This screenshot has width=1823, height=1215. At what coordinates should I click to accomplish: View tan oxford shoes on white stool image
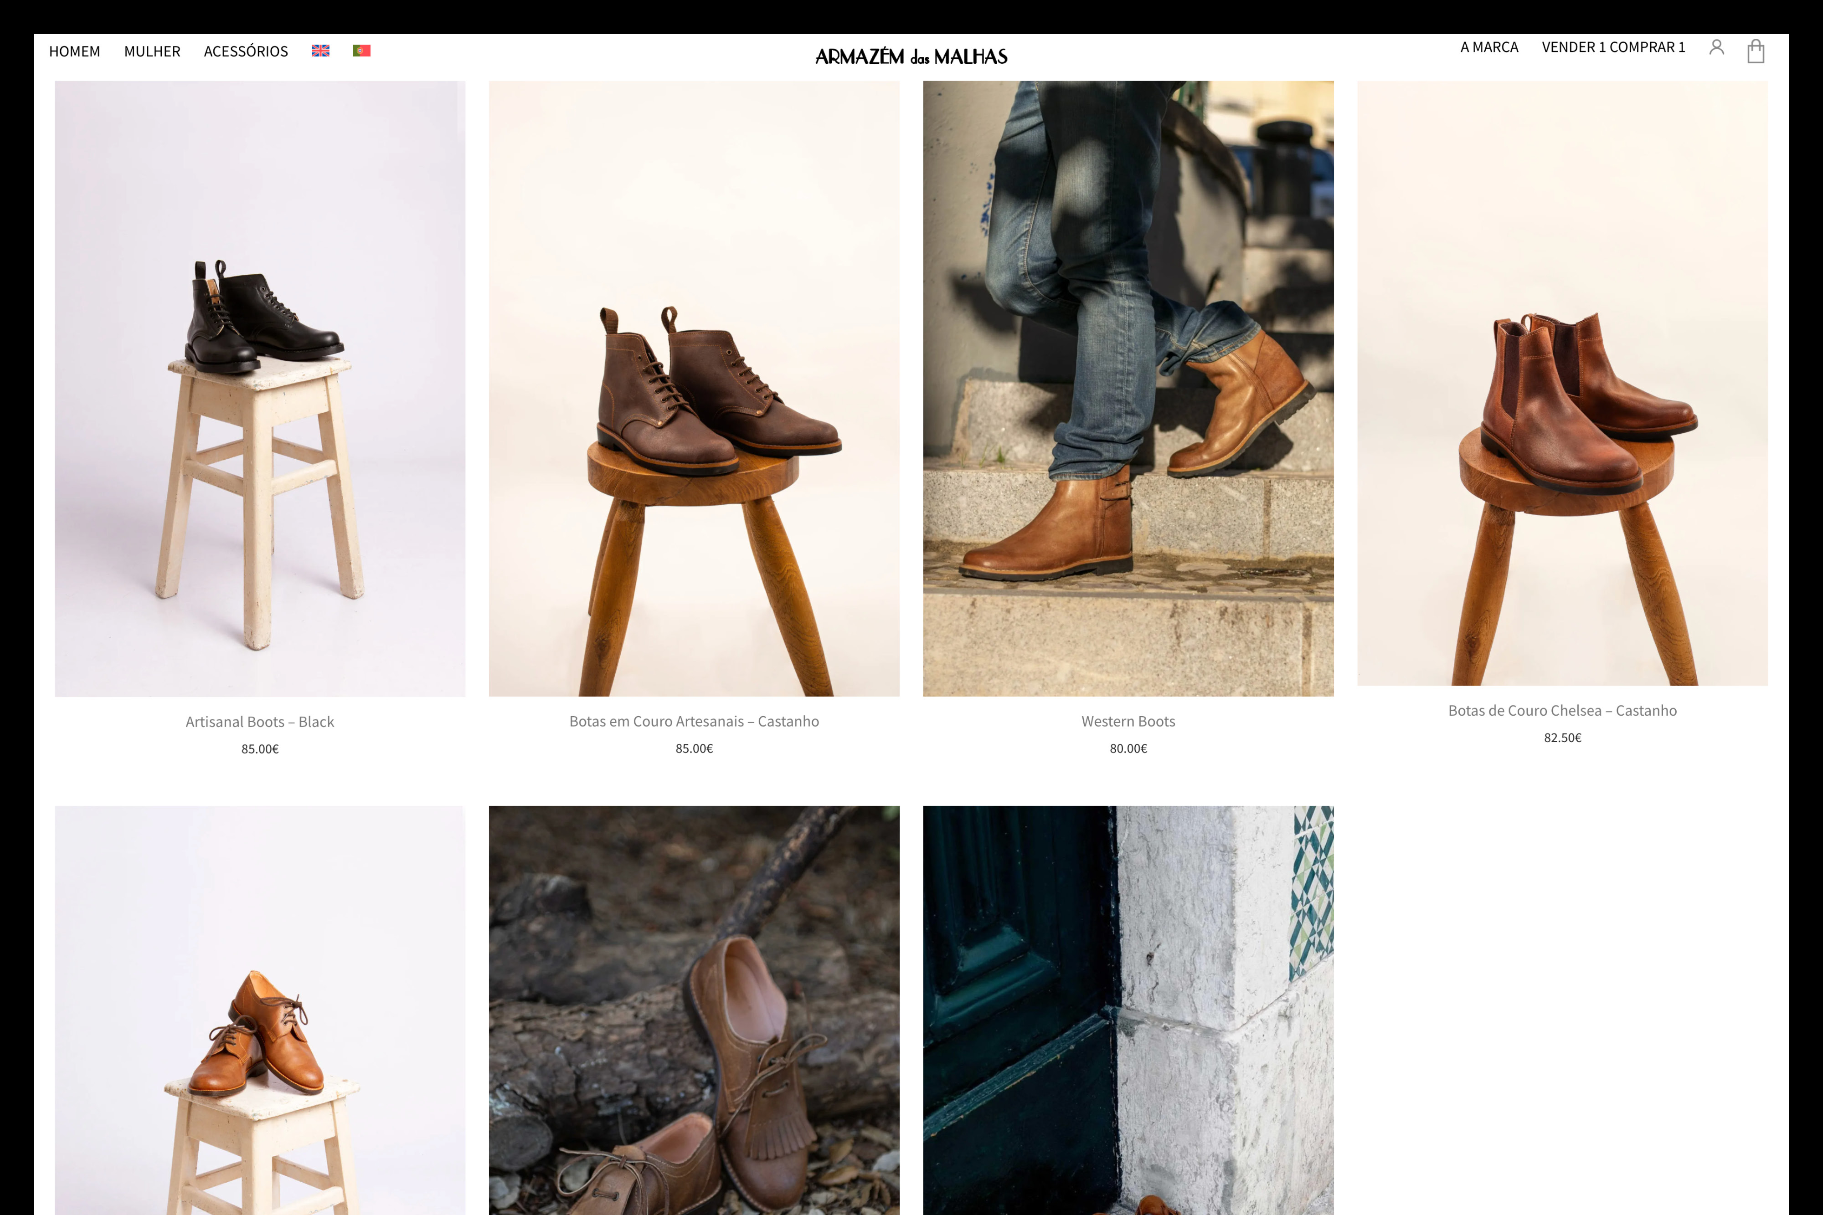click(x=260, y=1010)
